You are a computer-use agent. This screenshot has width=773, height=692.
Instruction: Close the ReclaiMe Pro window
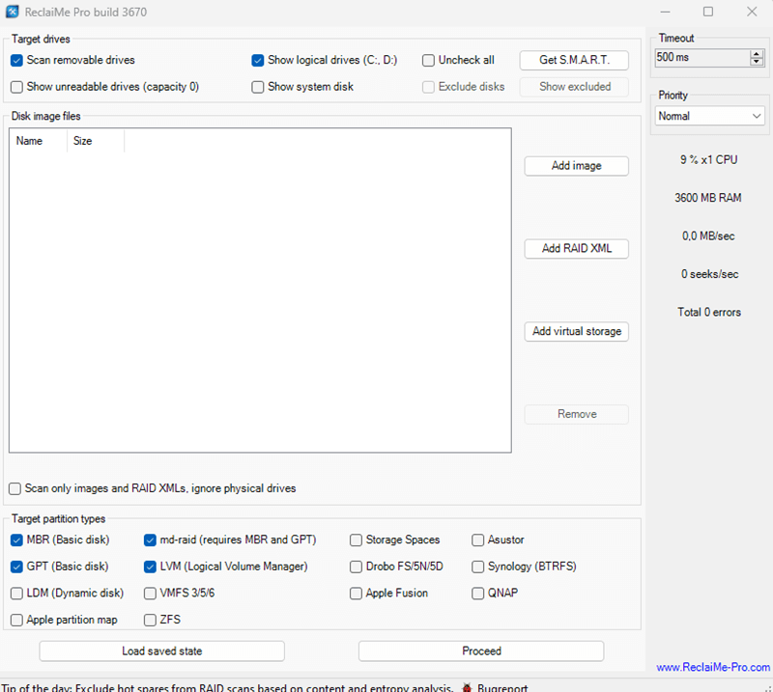tap(752, 12)
